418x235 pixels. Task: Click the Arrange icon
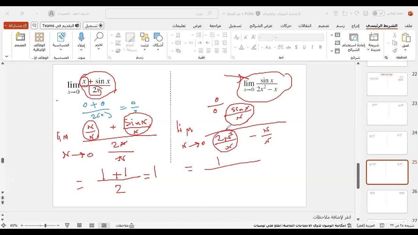pos(145,37)
